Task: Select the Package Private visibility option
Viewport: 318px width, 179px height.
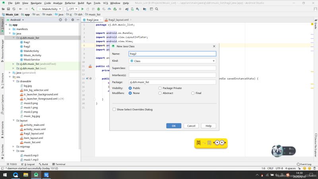Action: coord(160,88)
